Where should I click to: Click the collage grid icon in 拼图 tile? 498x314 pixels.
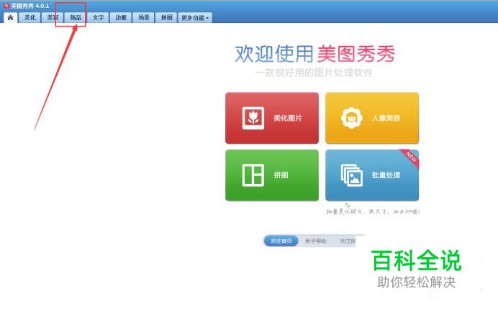coord(253,175)
